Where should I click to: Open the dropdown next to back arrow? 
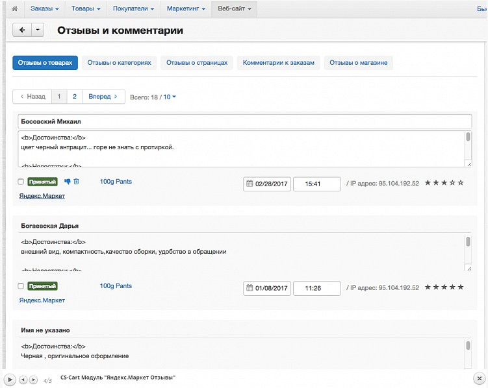tap(38, 30)
